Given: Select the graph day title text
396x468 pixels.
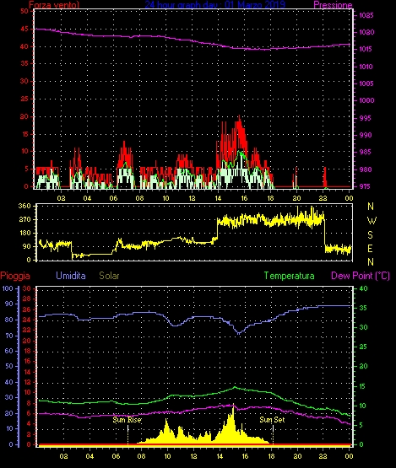Looking at the screenshot, I should point(214,4).
